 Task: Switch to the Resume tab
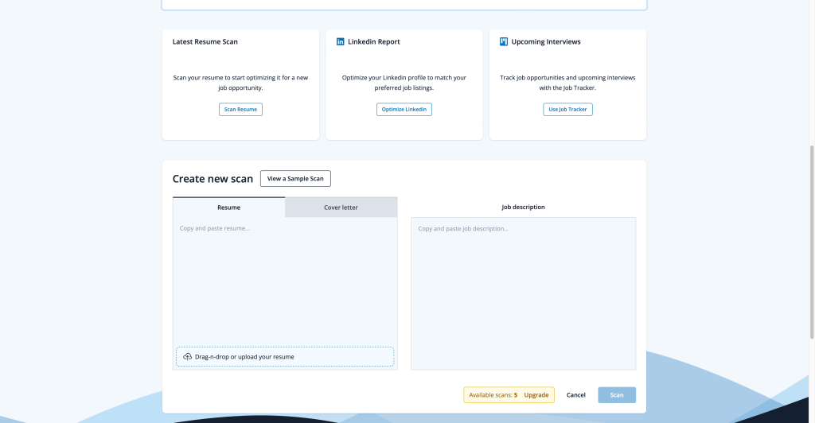228,208
